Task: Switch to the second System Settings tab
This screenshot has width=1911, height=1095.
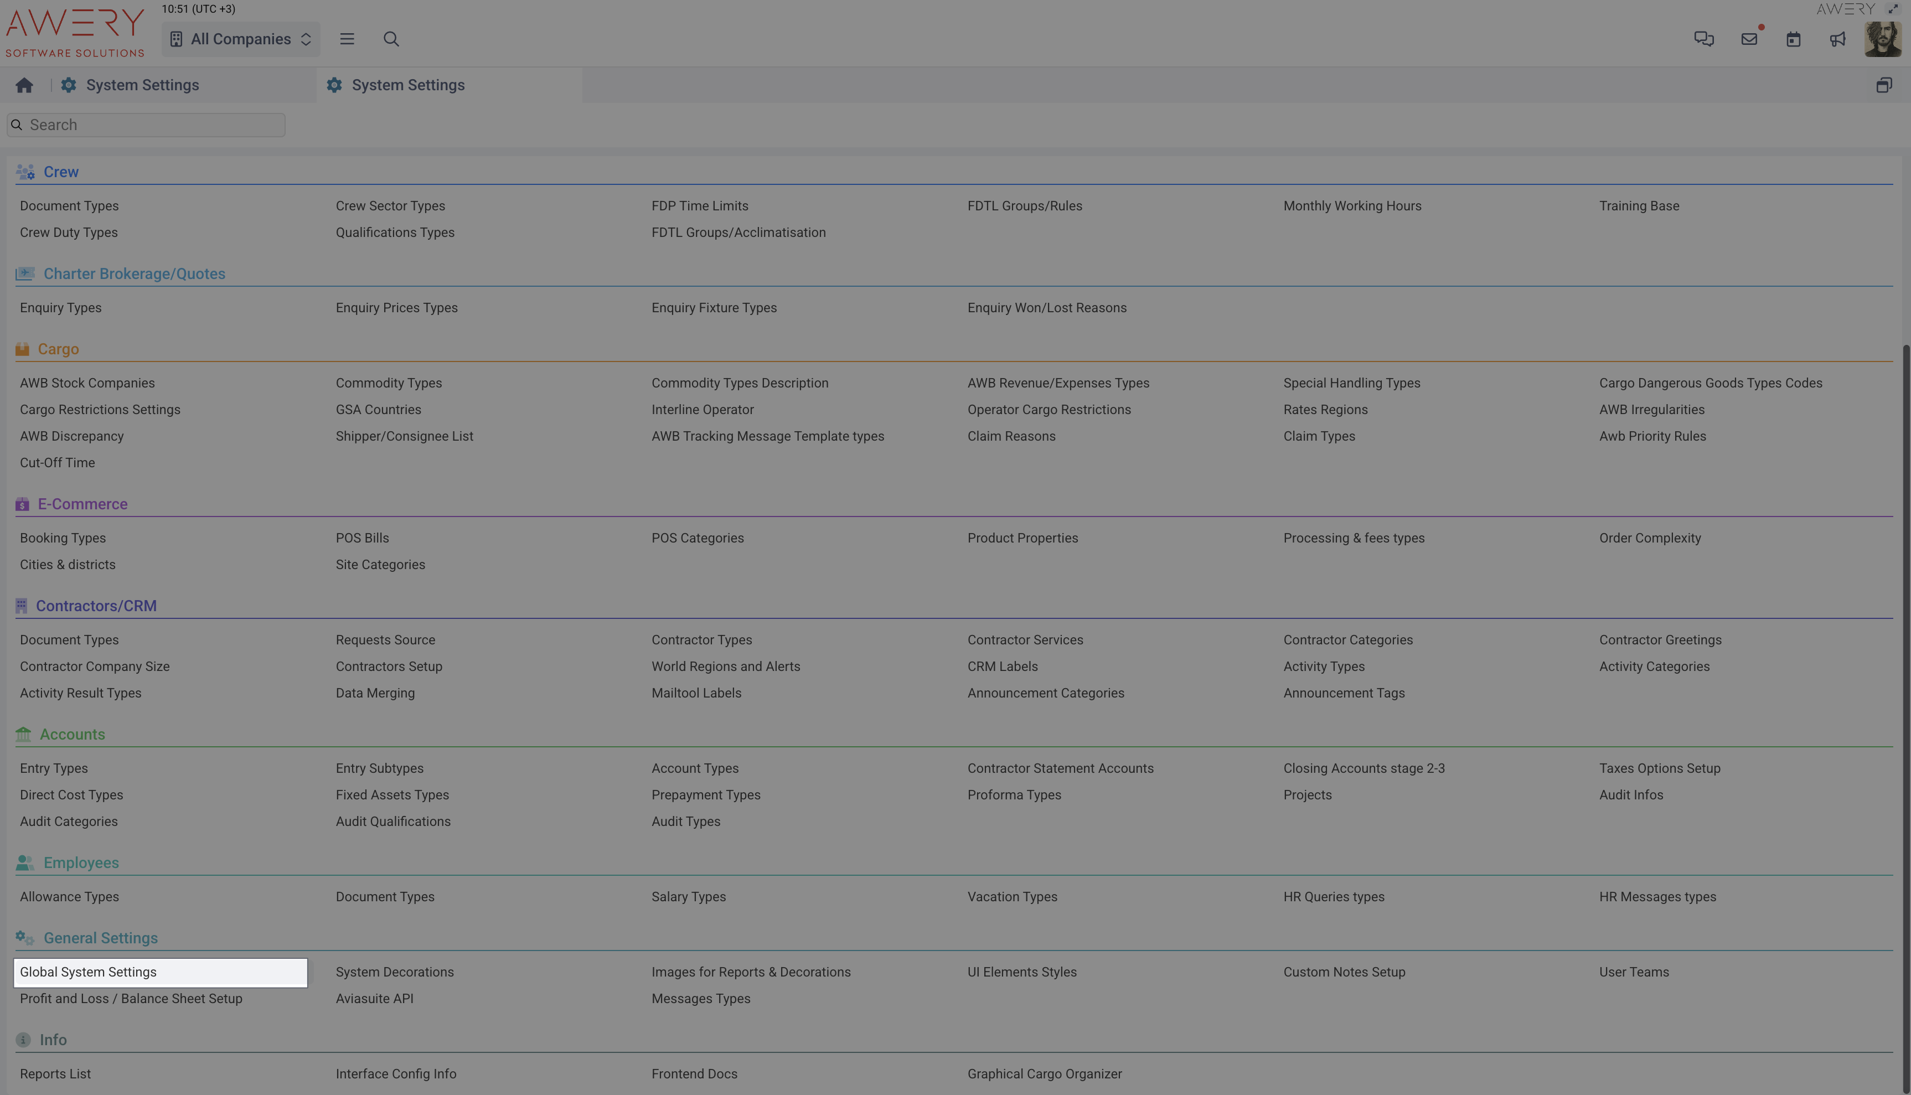Action: click(x=407, y=86)
